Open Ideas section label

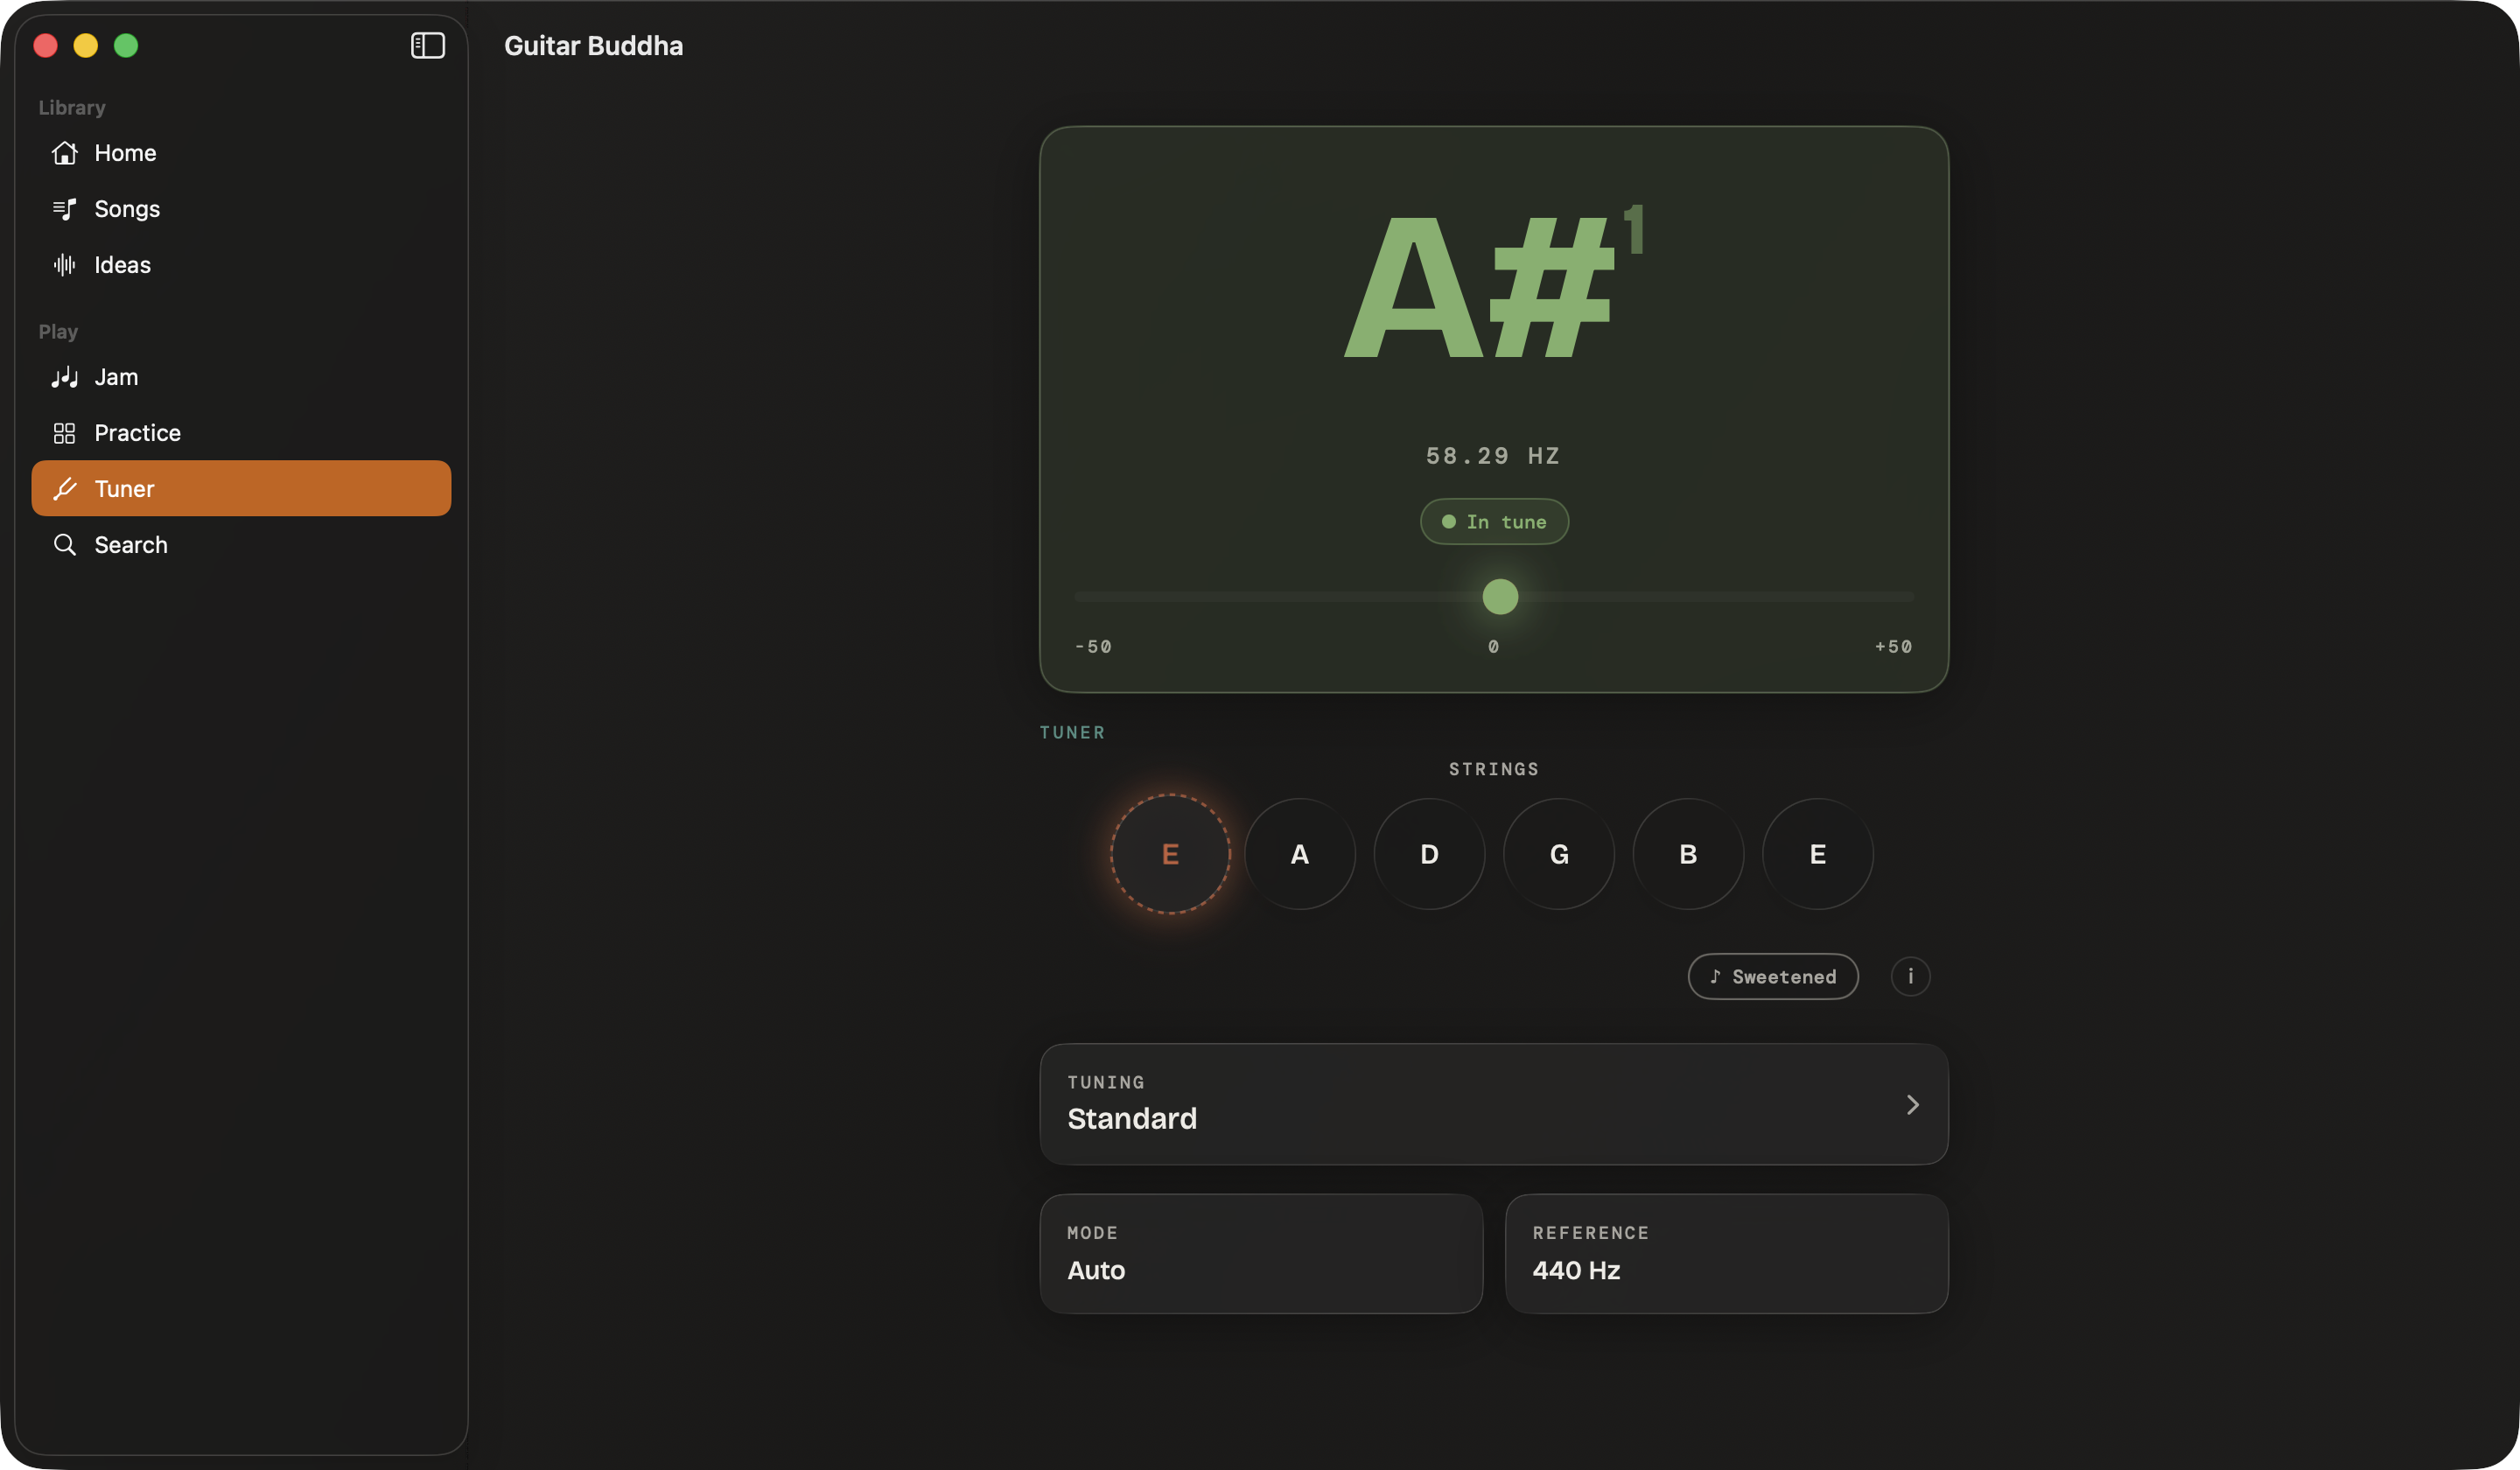122,265
